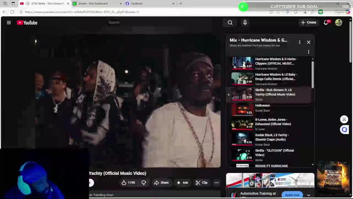353x199 pixels.
Task: Open YouTube notifications bell
Action: click(x=326, y=23)
